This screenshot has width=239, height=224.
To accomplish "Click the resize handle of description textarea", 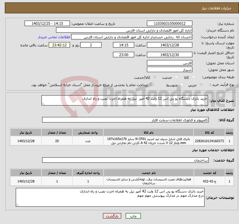I will (x=43, y=104).
